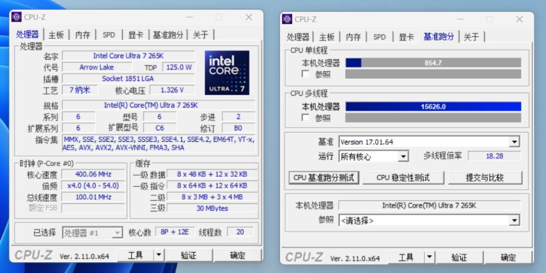
Task: Enable 参照 checkbox under CPU 单线程
Action: pyautogui.click(x=305, y=74)
